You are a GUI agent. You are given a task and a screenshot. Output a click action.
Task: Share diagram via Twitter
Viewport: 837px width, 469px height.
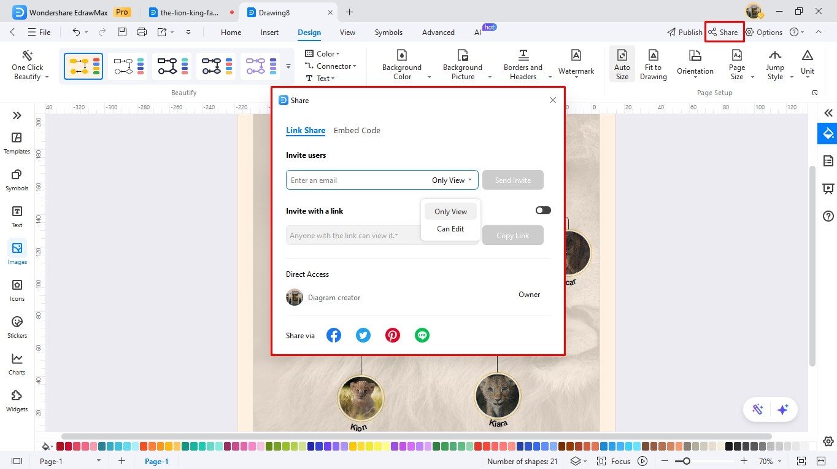[363, 335]
